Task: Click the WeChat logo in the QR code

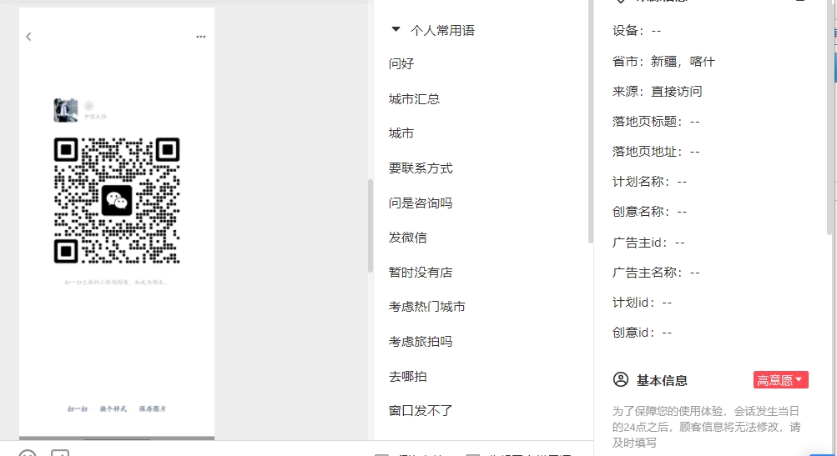Action: 116,200
